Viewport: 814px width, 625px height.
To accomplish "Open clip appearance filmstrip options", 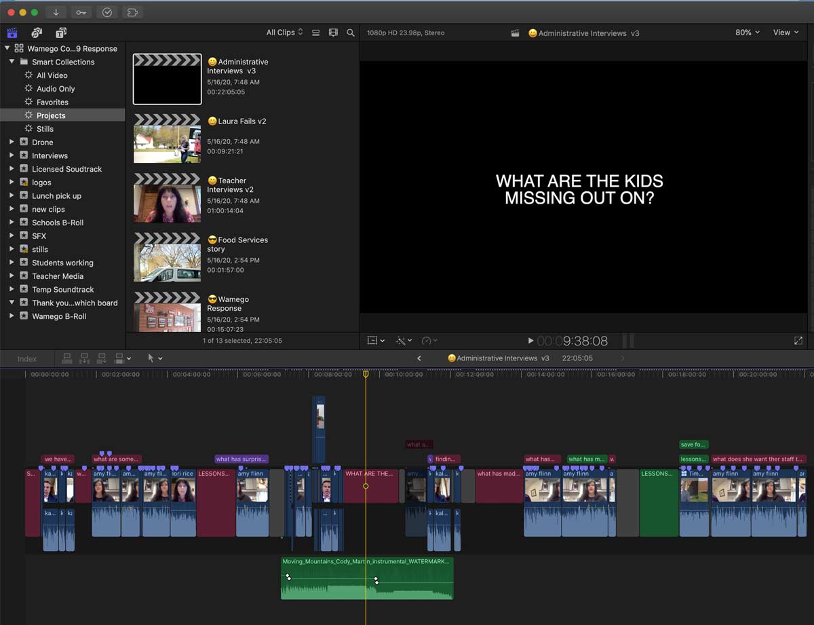I will 333,33.
